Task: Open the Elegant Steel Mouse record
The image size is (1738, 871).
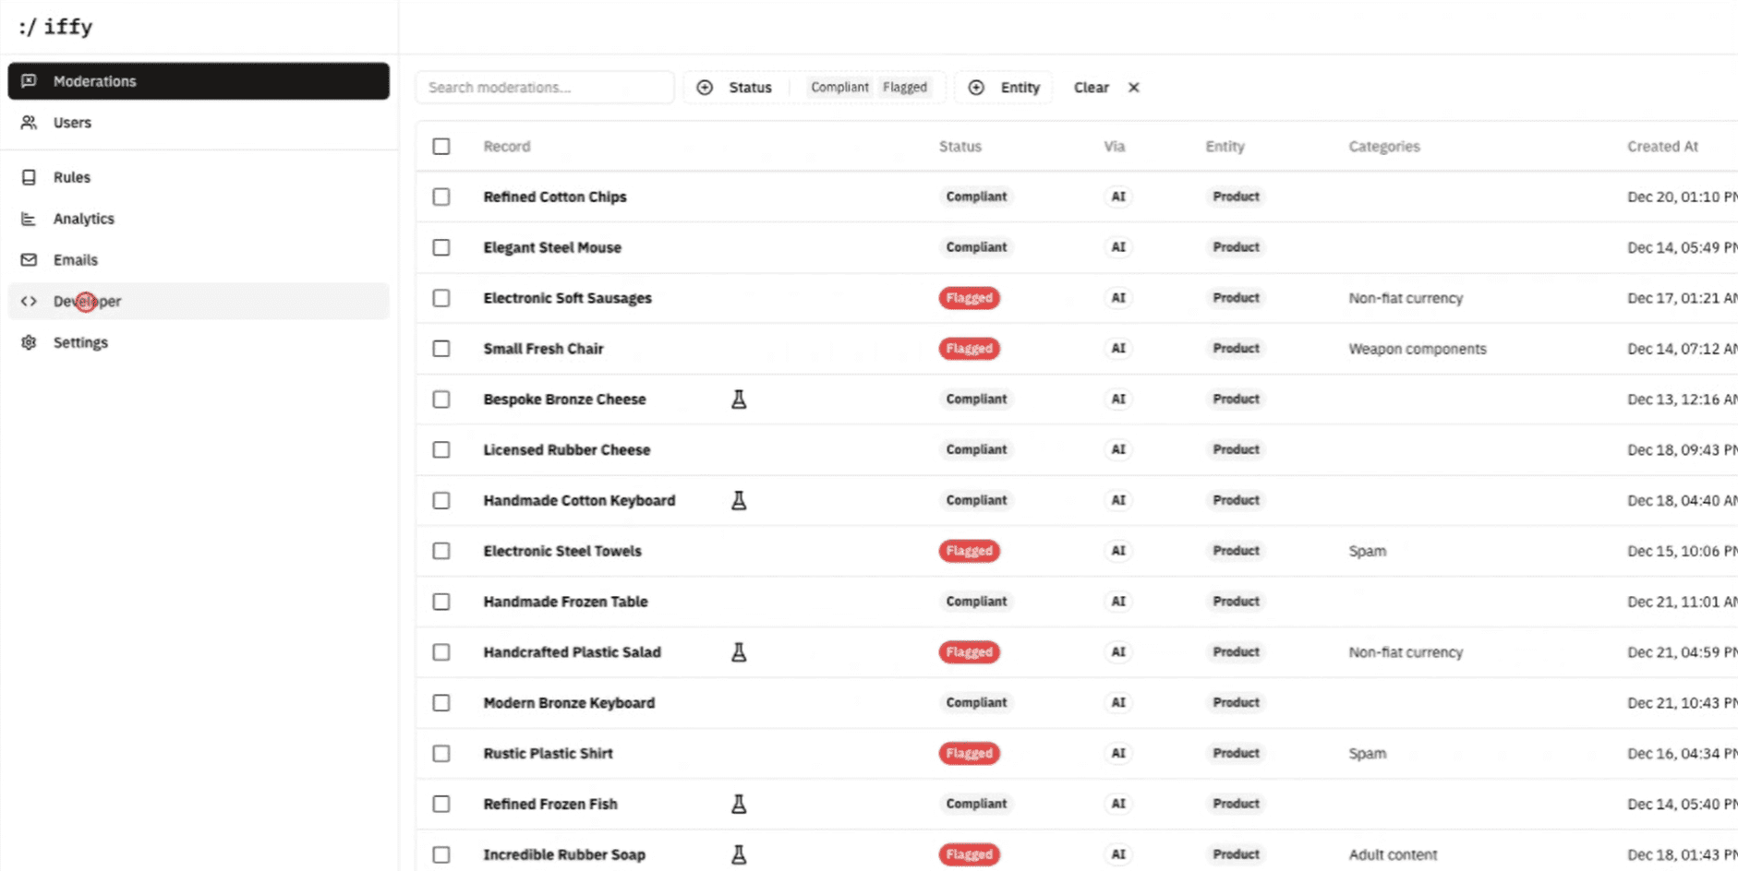Action: (x=552, y=248)
